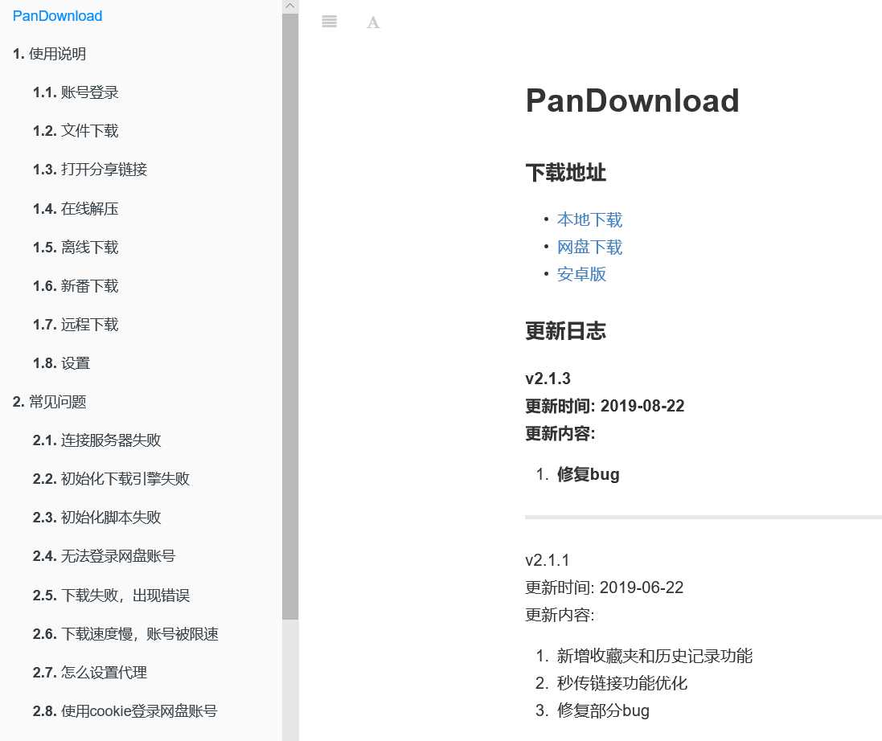Click the v2.1.3 version text
The image size is (882, 741).
(548, 379)
